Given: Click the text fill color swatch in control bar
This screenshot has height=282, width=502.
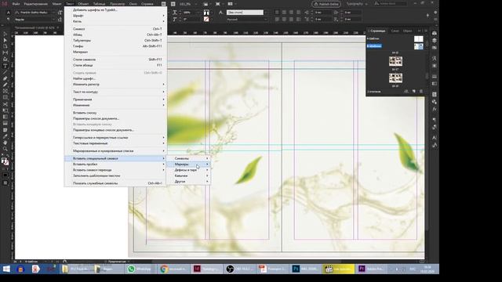Looking at the screenshot, I should point(206,13).
